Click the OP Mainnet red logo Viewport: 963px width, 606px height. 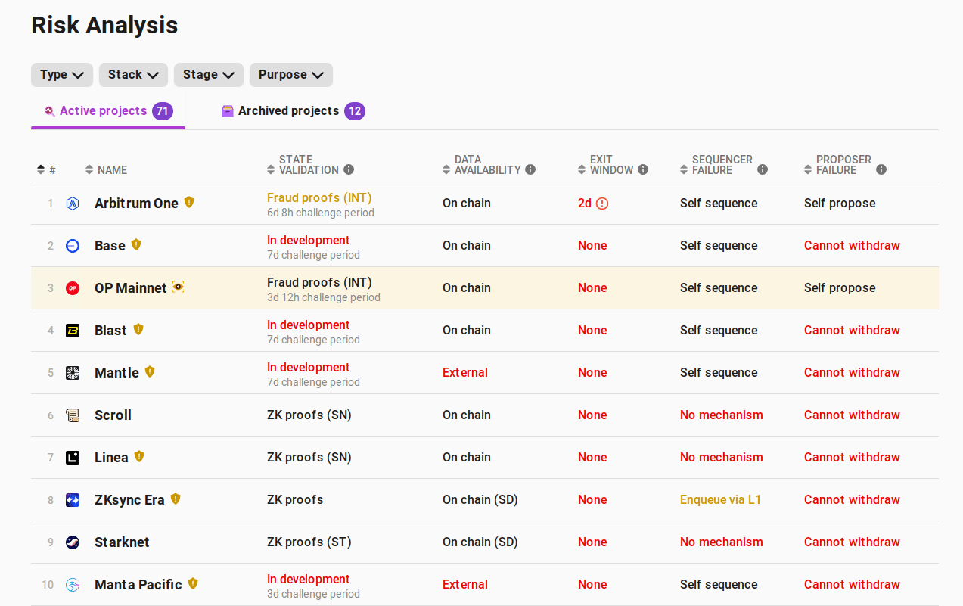[73, 288]
